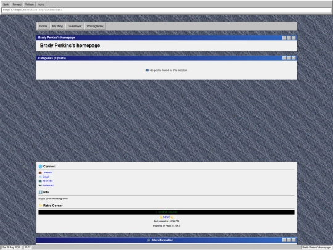Click the Categories (0 posts) title bar text

coord(52,58)
